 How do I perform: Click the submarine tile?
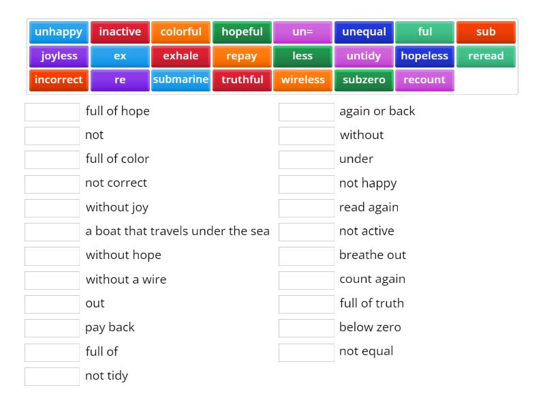181,80
